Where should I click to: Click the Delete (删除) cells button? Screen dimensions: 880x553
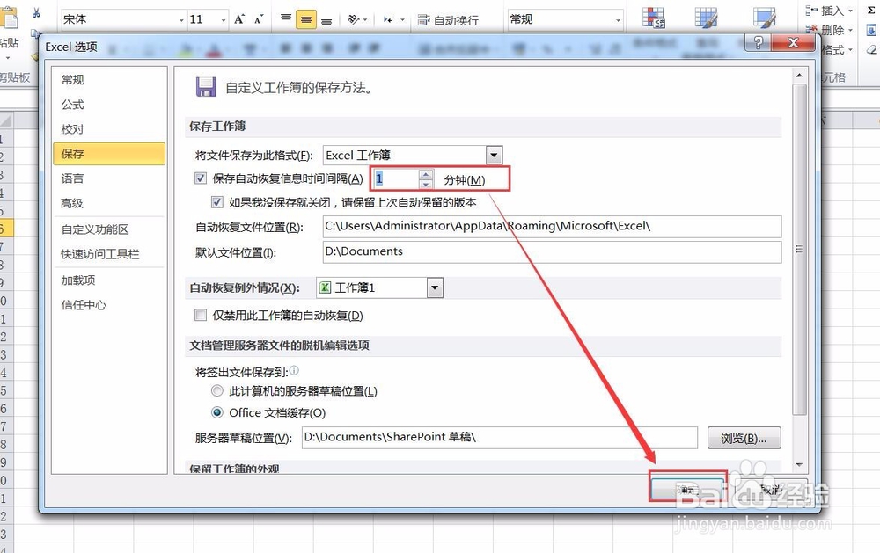coord(828,30)
